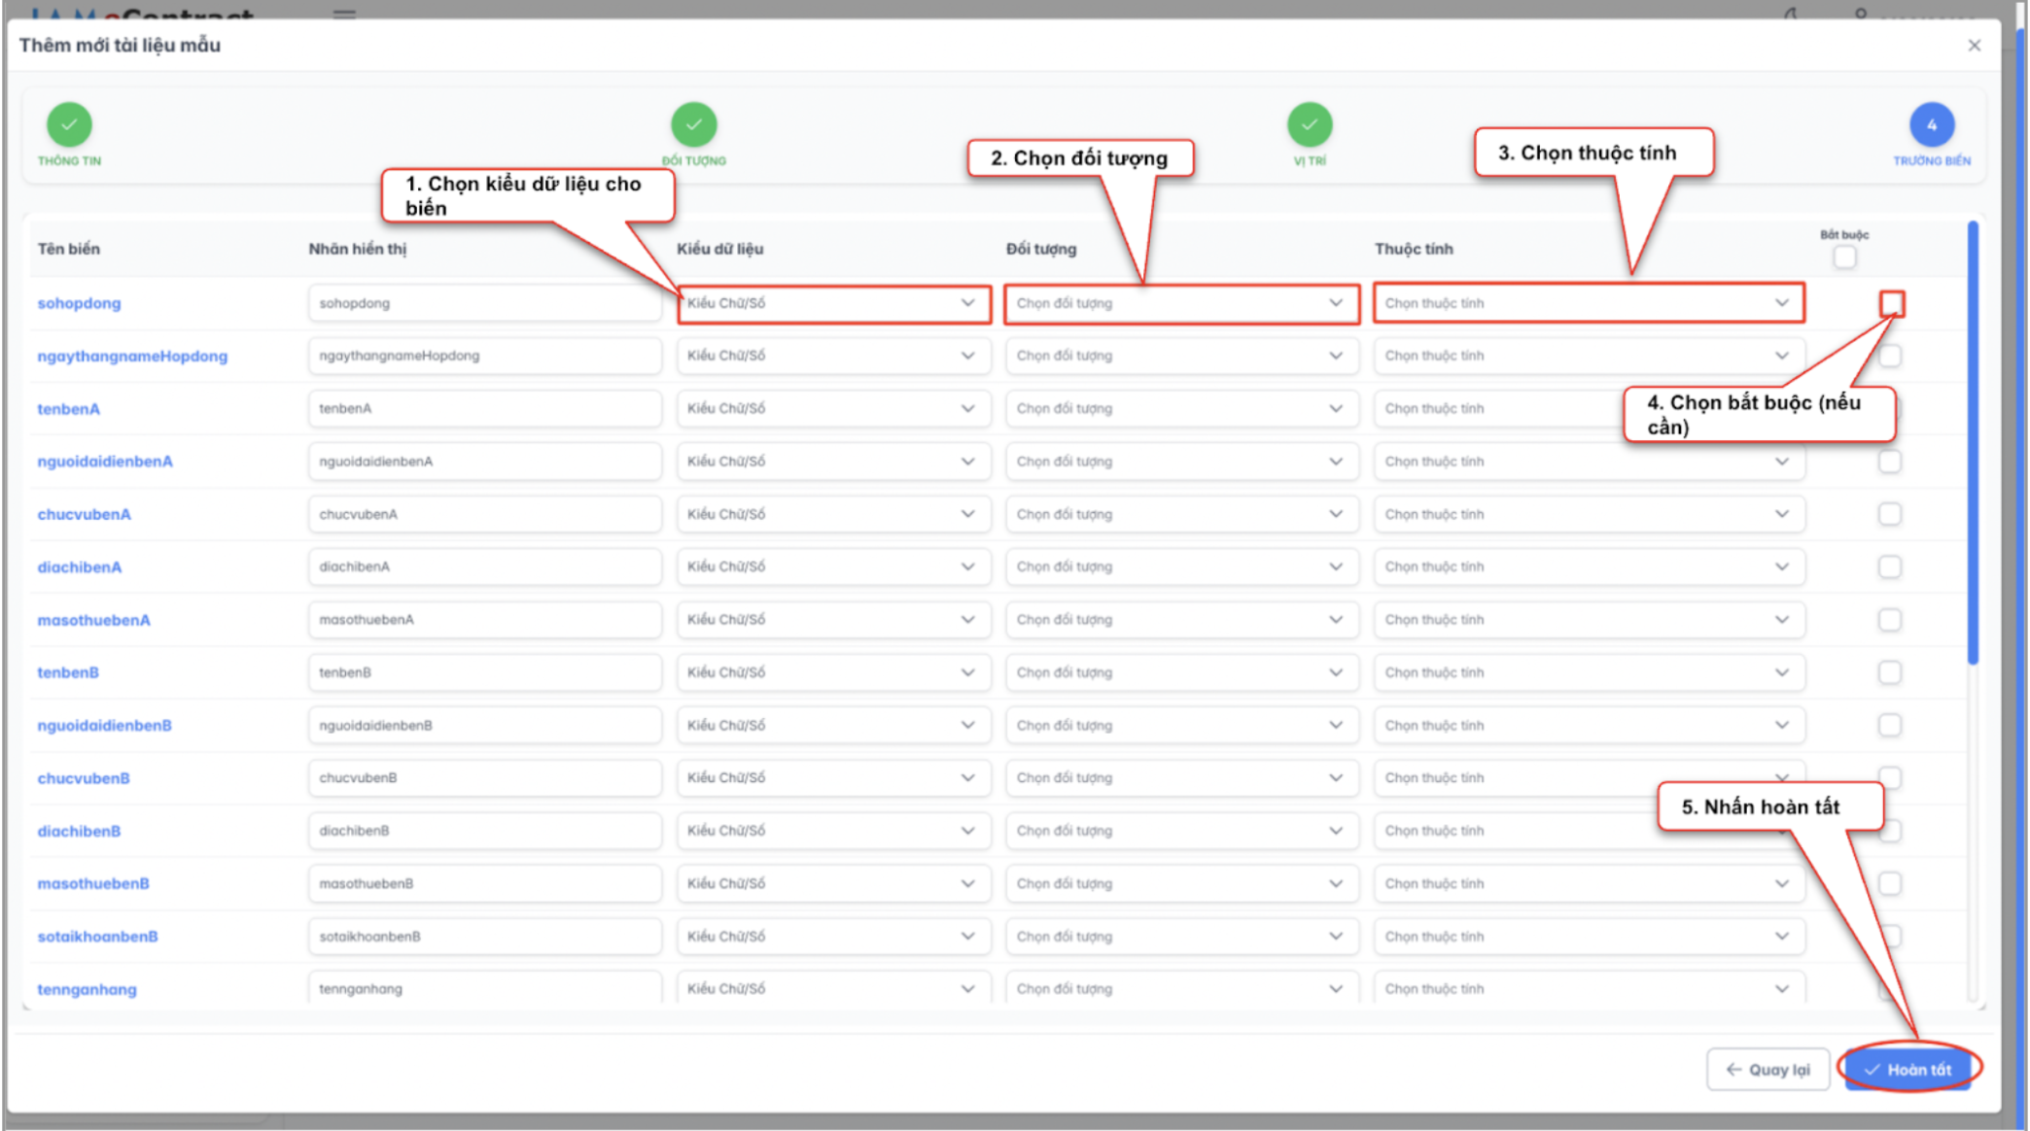Open sohopdong Chọn đối tượng dropdown
This screenshot has width=2030, height=1131.
tap(1167, 303)
